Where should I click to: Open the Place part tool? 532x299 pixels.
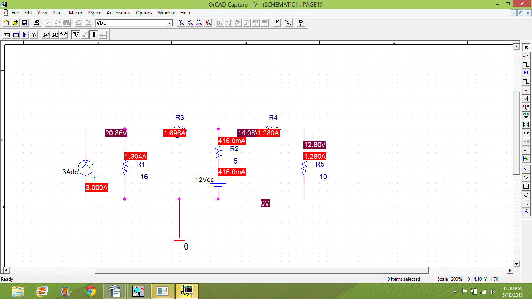[526, 55]
